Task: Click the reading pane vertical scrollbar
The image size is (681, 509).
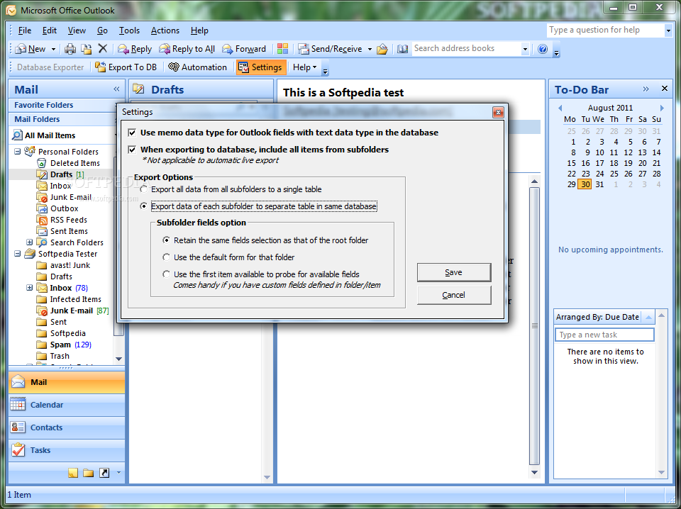Action: pos(535,325)
